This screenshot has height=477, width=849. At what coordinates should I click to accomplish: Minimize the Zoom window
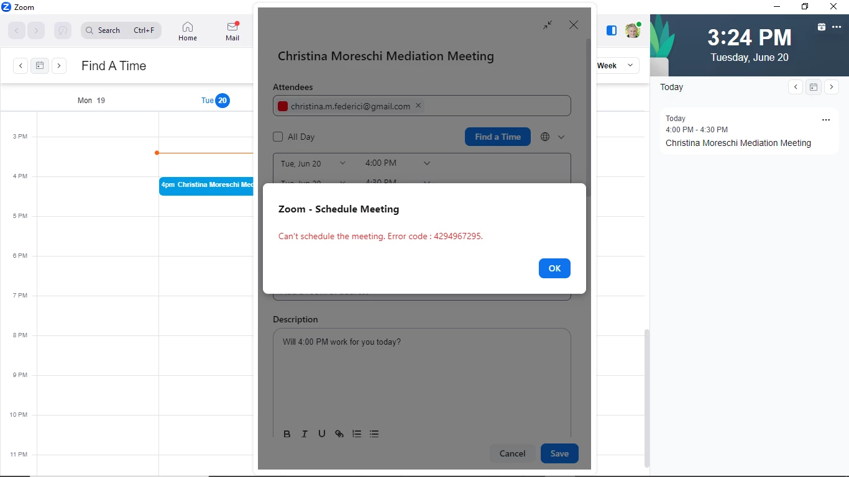coord(776,7)
